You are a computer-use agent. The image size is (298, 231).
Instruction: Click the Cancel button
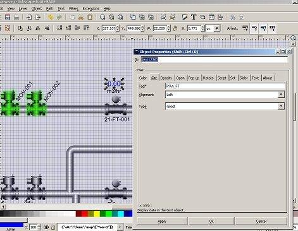(x=261, y=222)
